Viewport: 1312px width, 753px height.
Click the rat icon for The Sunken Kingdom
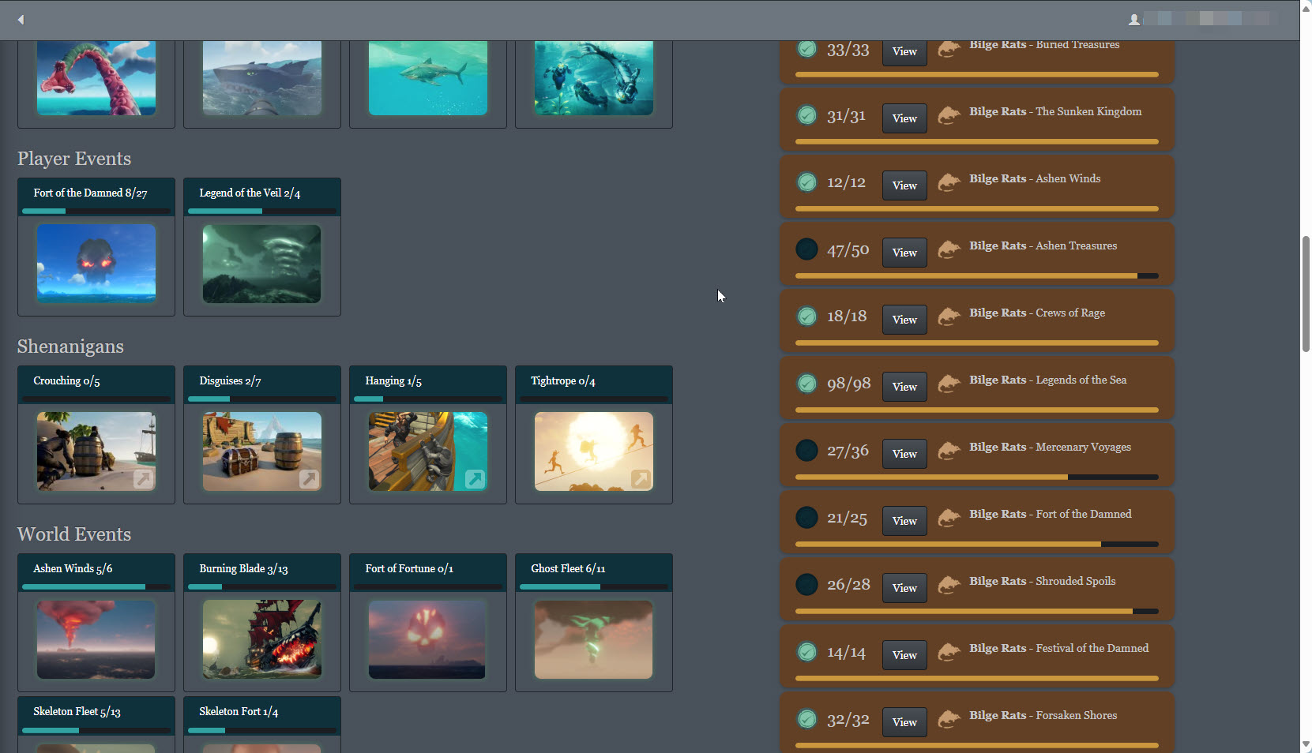[x=949, y=116]
